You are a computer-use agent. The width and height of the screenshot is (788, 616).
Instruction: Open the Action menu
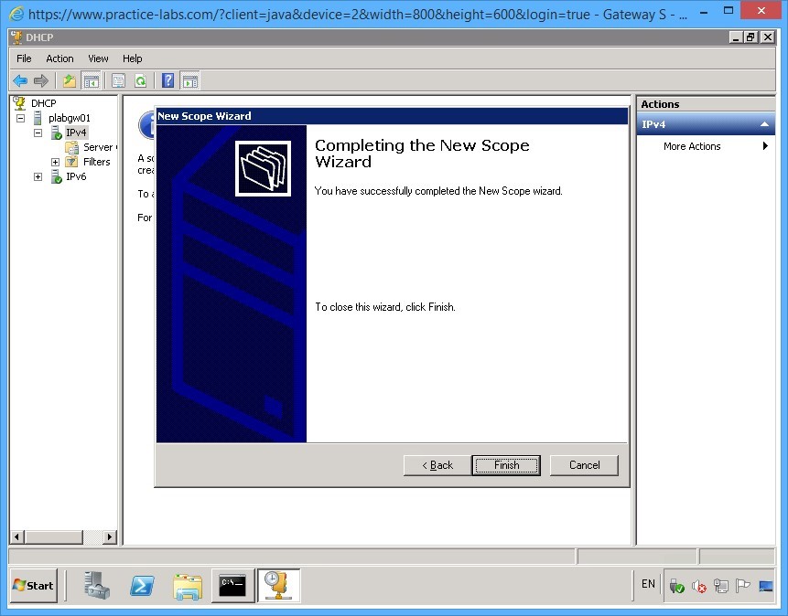[59, 58]
